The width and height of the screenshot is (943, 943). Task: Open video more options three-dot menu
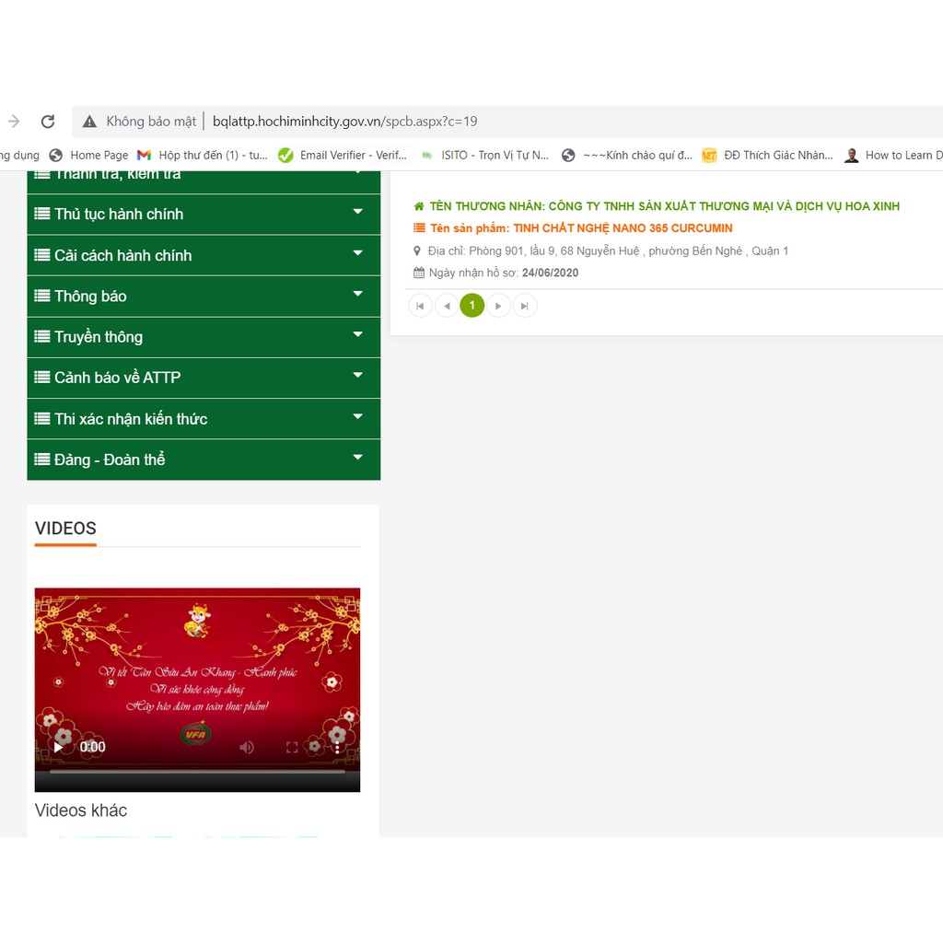337,747
